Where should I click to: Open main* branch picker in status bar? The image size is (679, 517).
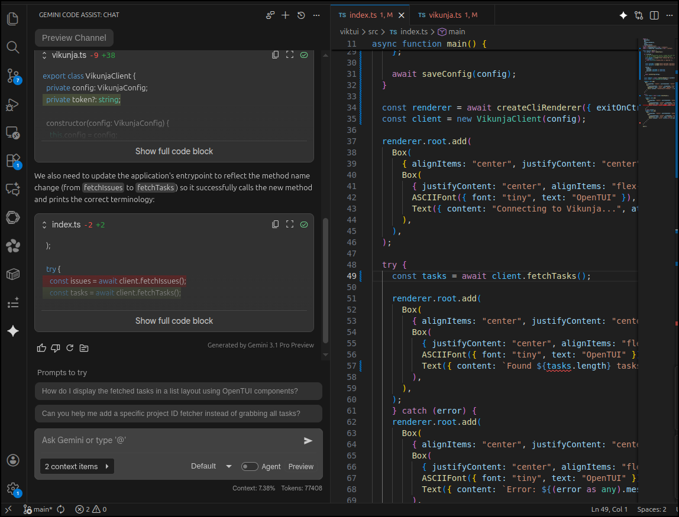tap(38, 509)
